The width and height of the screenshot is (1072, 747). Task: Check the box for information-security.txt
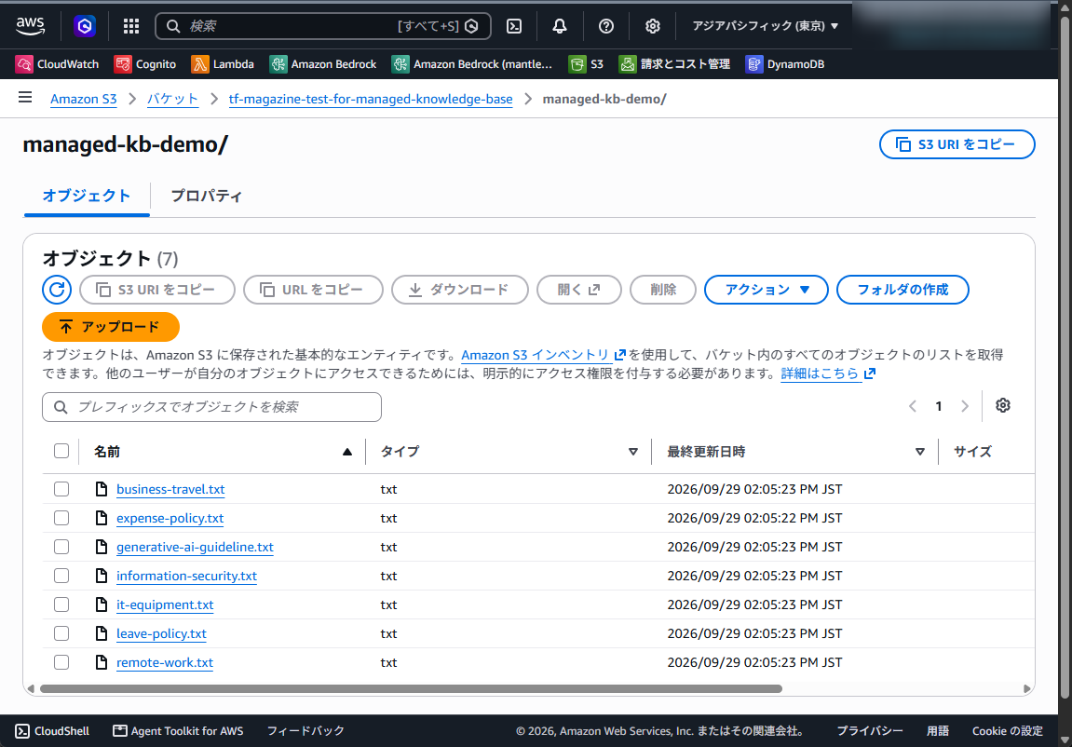tap(61, 576)
